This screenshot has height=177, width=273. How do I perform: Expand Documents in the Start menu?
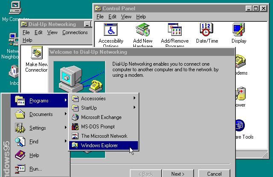(39, 114)
